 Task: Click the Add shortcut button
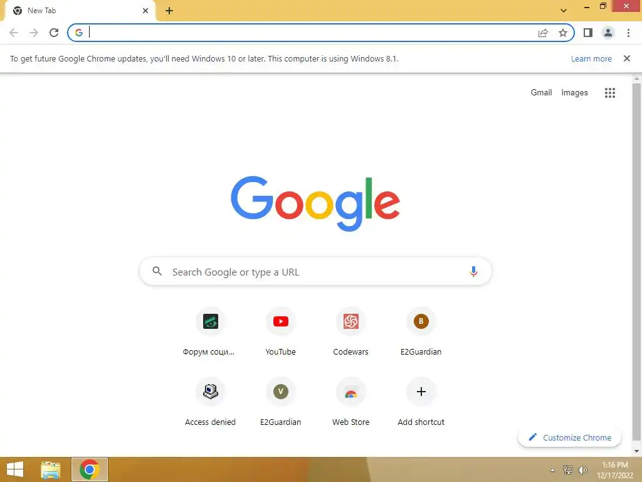click(421, 402)
